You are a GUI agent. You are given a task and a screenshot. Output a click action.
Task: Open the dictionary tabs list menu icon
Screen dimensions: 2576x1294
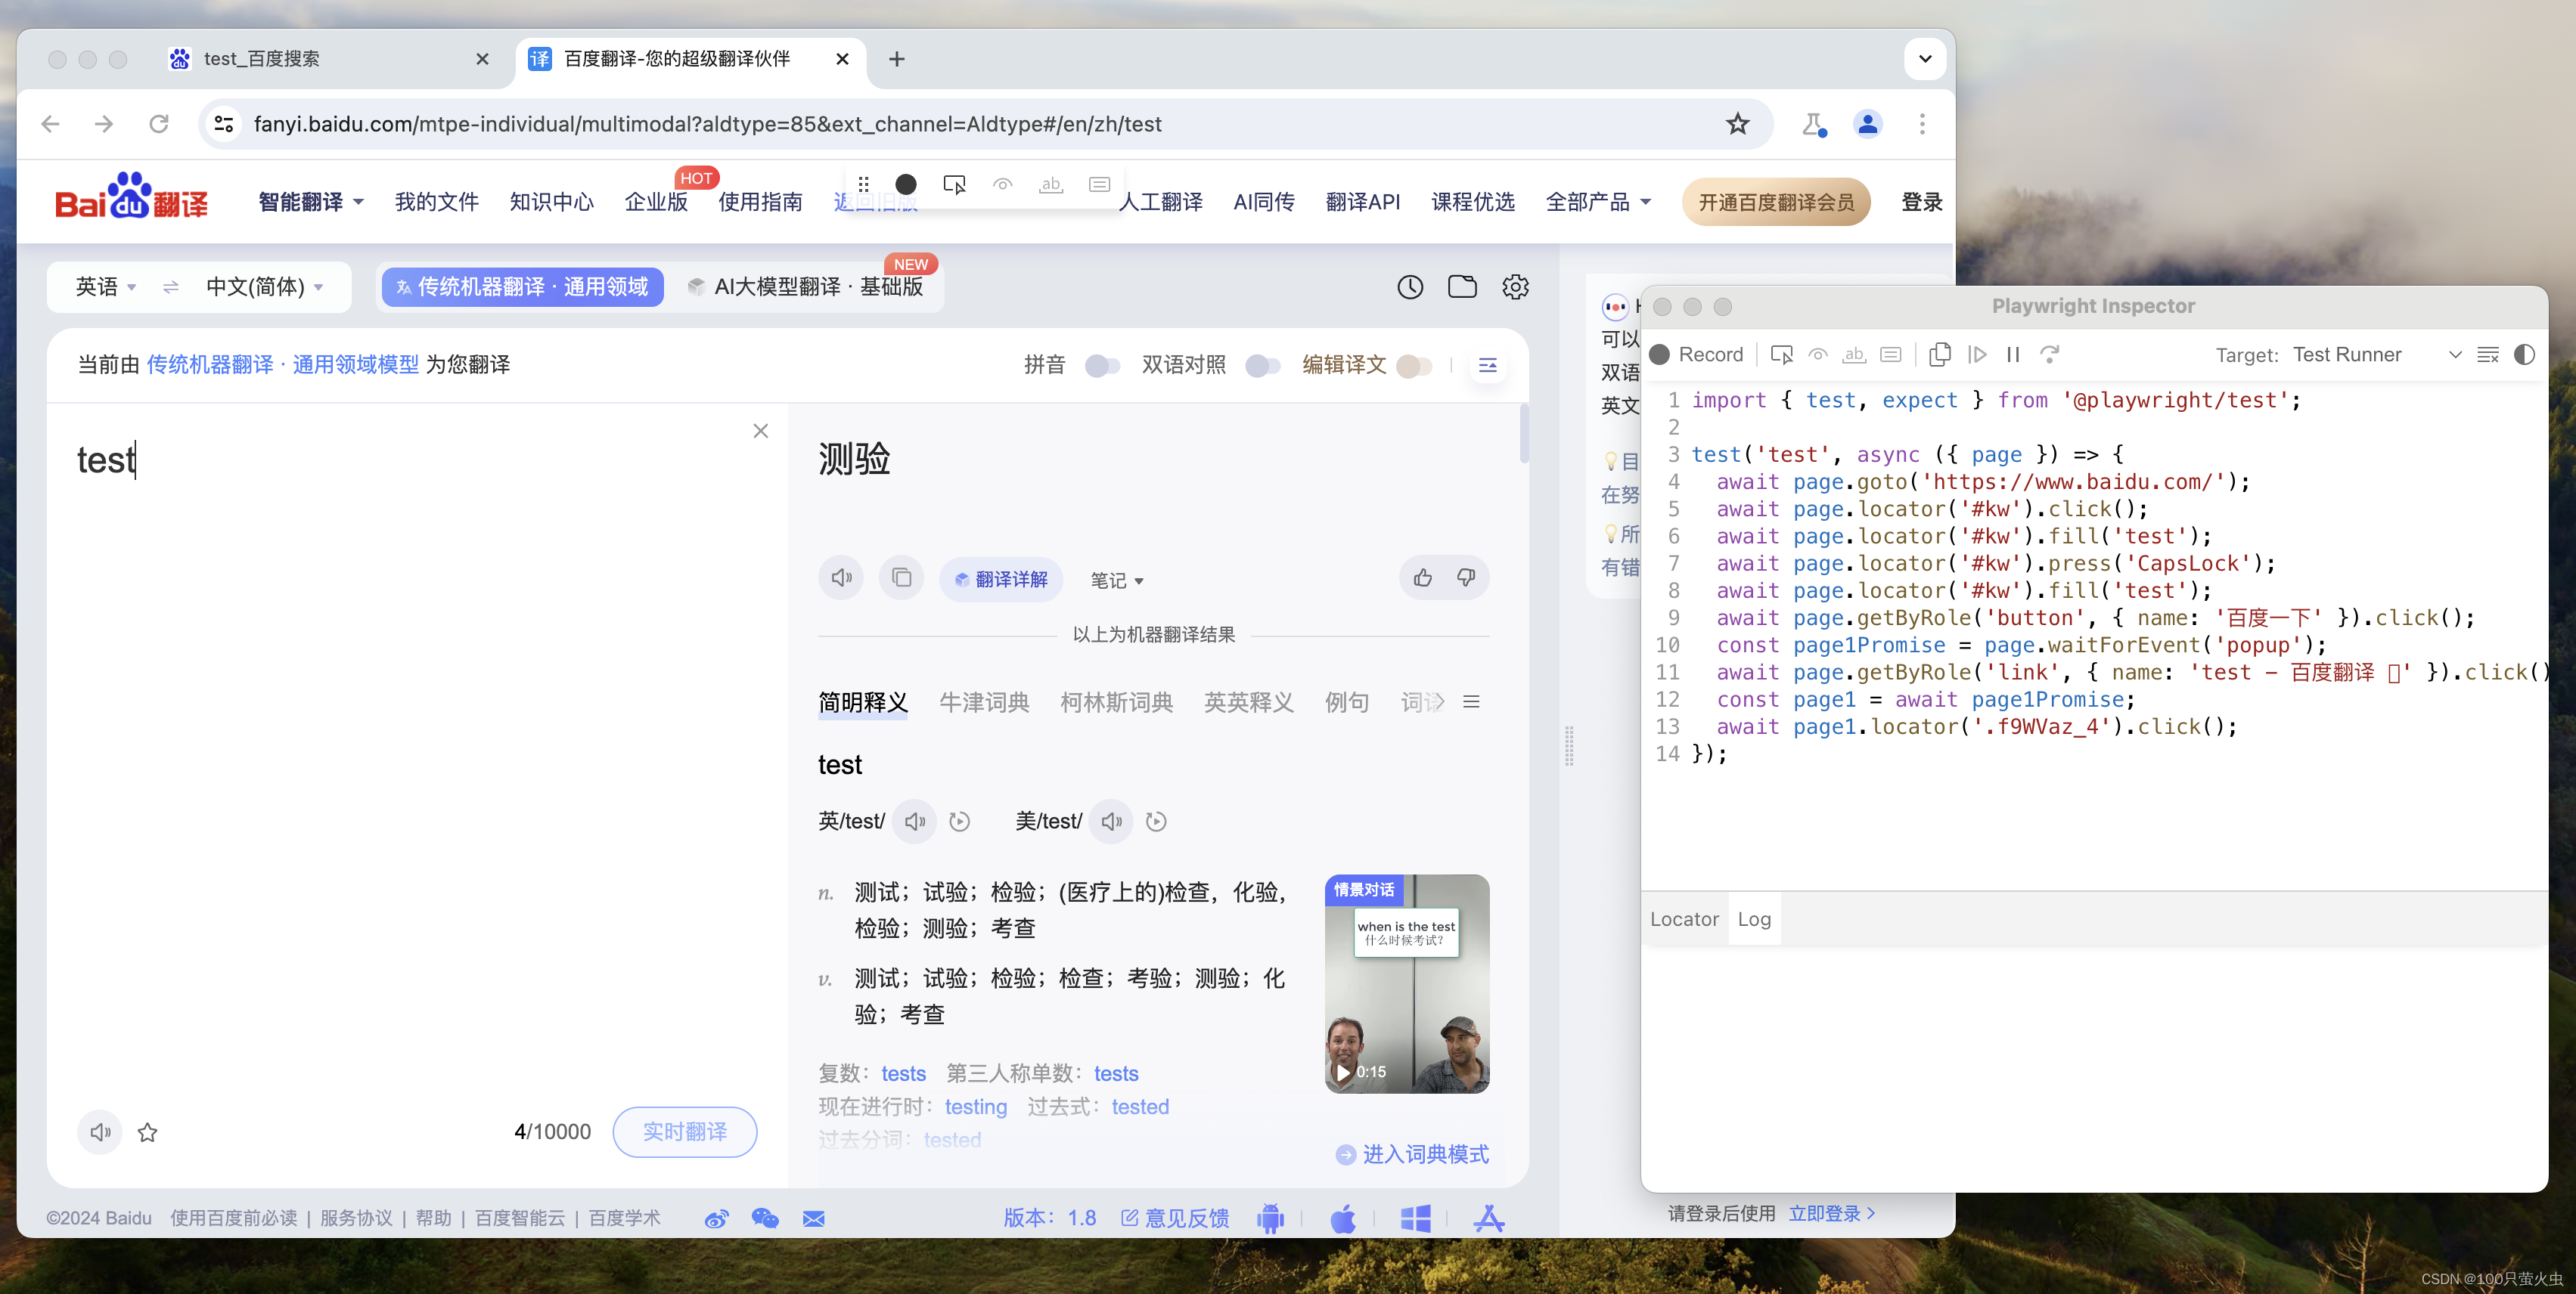pyautogui.click(x=1471, y=701)
